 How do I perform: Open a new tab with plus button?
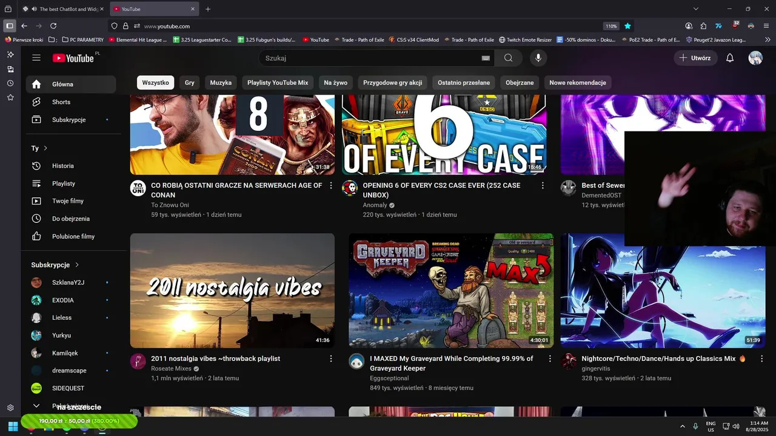208,9
